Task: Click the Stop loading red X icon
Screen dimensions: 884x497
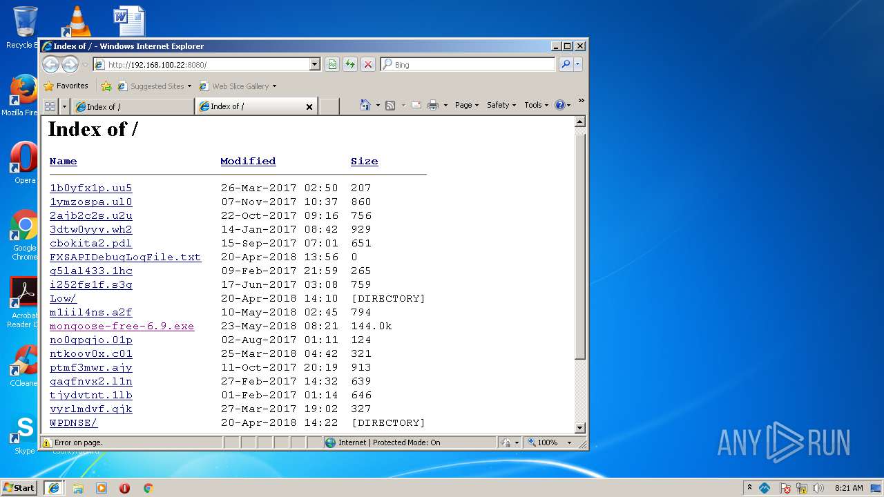Action: (368, 64)
